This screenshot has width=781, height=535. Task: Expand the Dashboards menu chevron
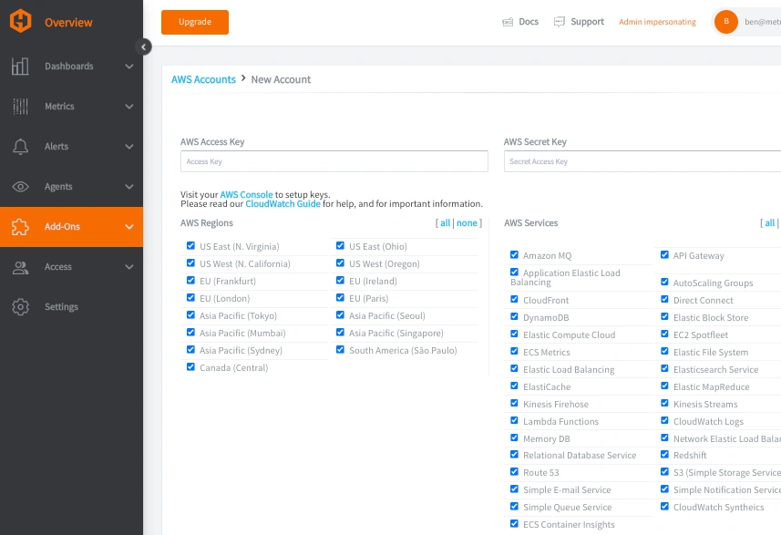coord(129,67)
